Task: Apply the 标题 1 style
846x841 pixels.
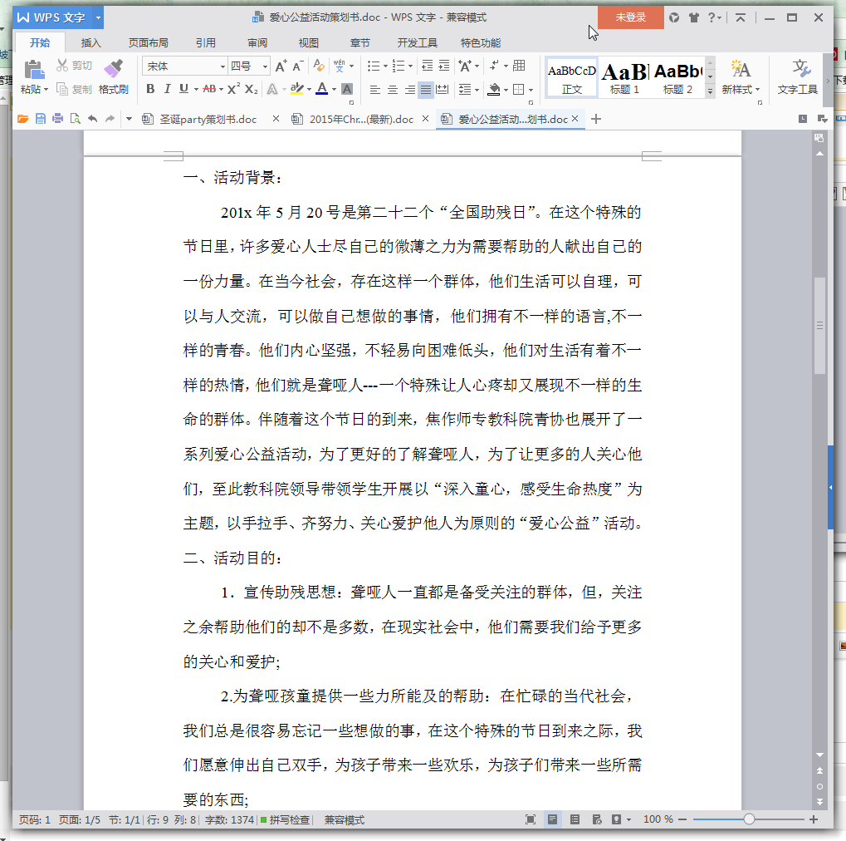Action: click(625, 78)
